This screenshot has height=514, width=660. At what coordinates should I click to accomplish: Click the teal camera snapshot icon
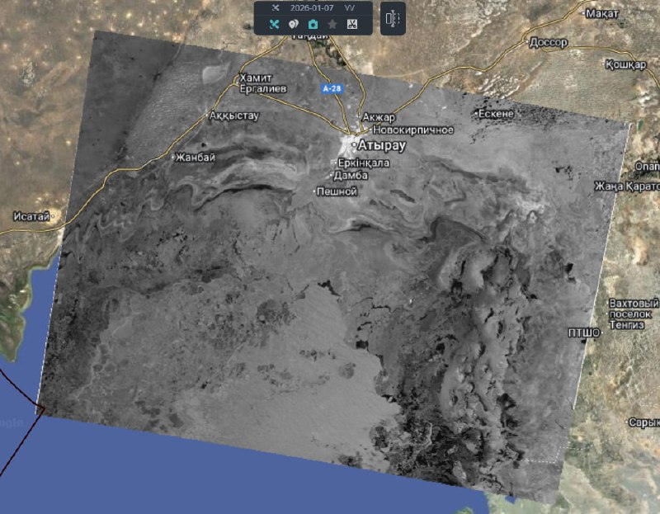(313, 25)
